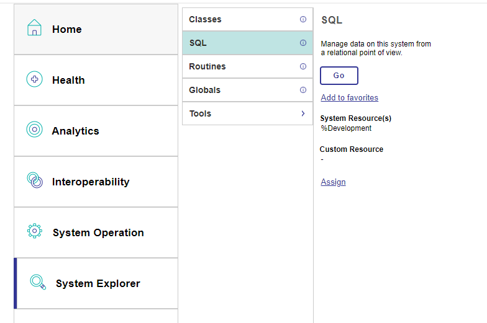Select the Globals menu item
This screenshot has height=323, width=487.
(x=247, y=90)
